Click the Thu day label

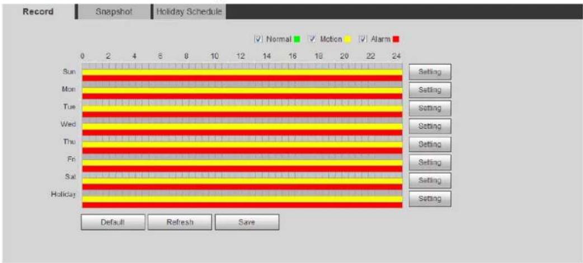(69, 141)
